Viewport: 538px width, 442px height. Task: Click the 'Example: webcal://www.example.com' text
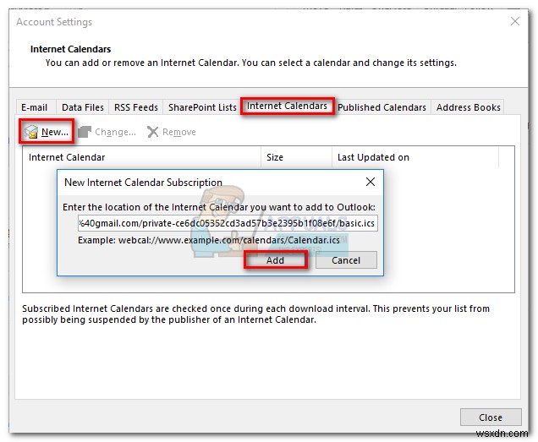click(x=209, y=240)
